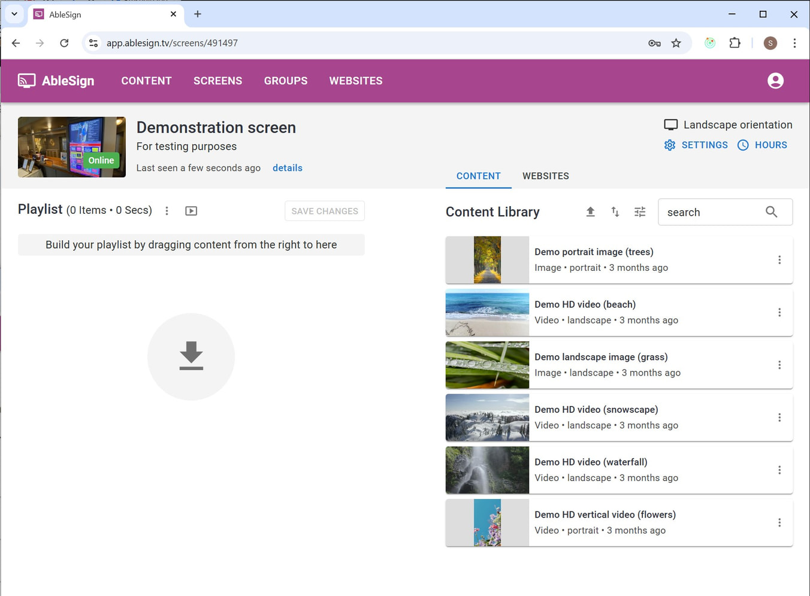This screenshot has height=596, width=810.
Task: Open the screen SETTINGS button
Action: tap(696, 145)
